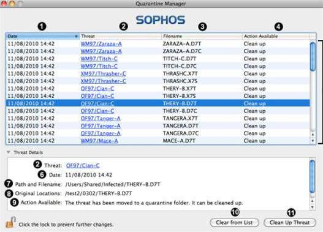Click the Threat Details scrollbar thumb
Viewport: 323px width, 232px height.
pos(313,176)
